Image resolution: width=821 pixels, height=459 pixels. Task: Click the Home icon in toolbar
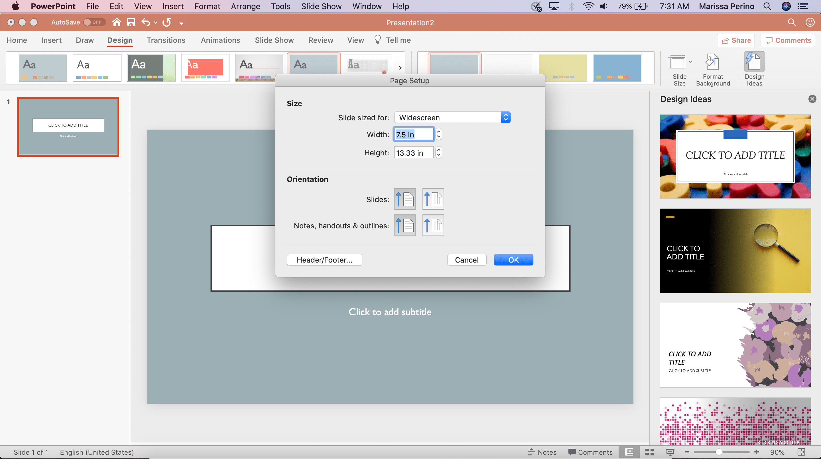pyautogui.click(x=116, y=23)
